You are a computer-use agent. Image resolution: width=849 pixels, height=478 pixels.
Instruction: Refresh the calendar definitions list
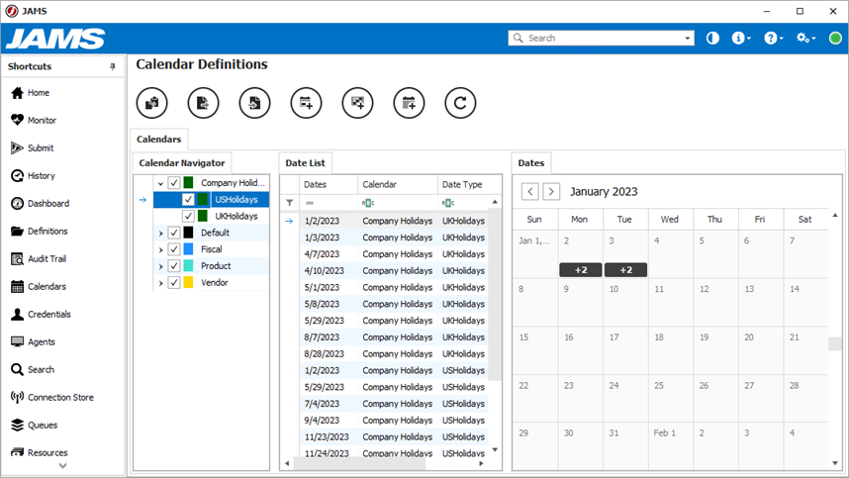460,103
